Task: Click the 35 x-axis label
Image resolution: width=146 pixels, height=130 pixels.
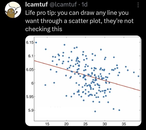Action: point(124,124)
